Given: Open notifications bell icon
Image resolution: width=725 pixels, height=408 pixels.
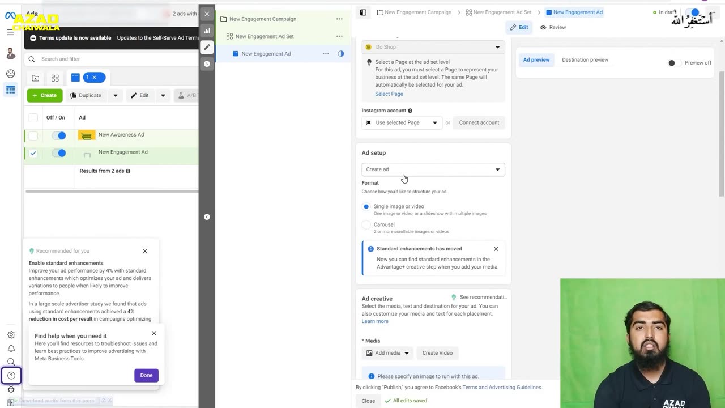Looking at the screenshot, I should 11,348.
